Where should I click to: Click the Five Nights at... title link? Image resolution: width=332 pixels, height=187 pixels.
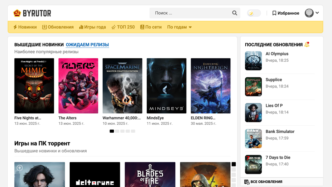(x=28, y=118)
